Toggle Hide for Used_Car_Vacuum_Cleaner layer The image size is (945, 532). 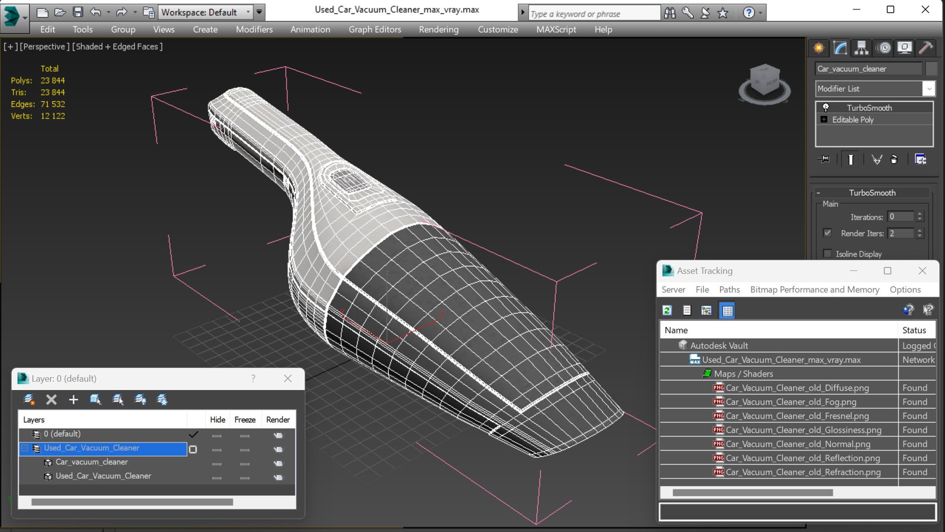217,450
